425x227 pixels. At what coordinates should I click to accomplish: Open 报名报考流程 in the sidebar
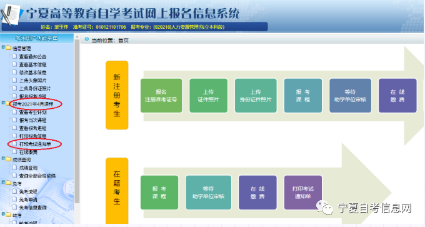(x=32, y=96)
